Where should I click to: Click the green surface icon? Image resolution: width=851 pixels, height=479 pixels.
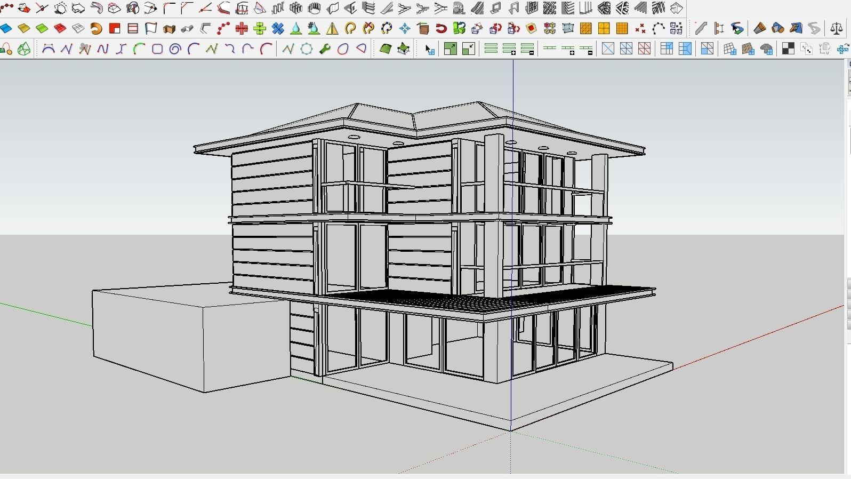42,28
